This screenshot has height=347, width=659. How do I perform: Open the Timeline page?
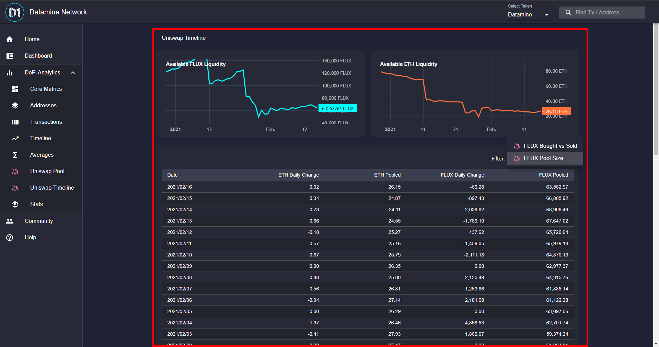41,139
